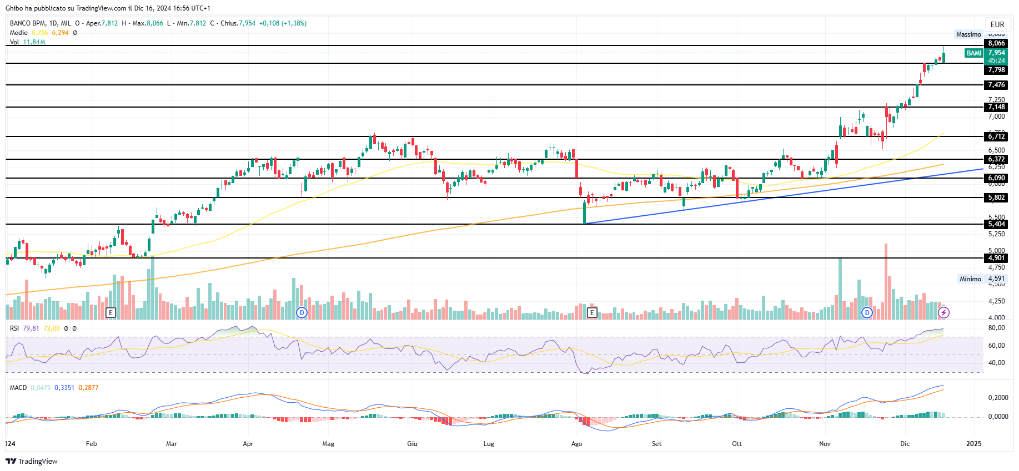The image size is (1019, 471).
Task: Select the 7,148 price level label
Action: (x=996, y=107)
